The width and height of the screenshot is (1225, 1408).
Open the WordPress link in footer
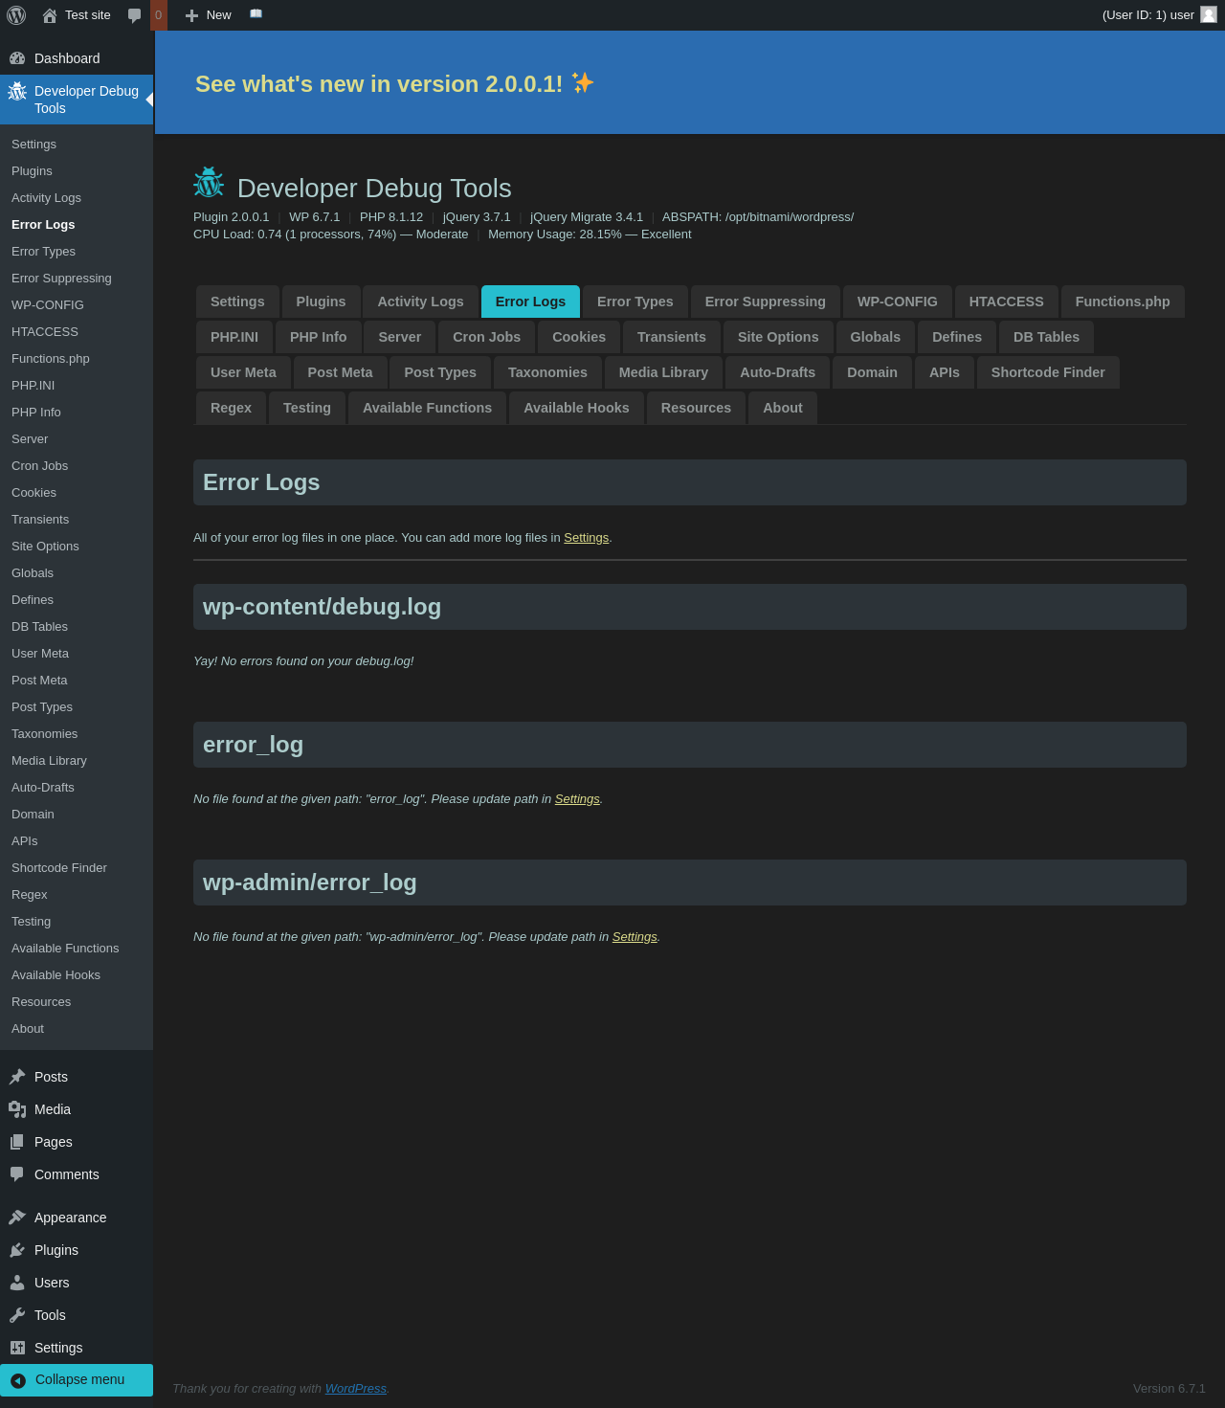[x=356, y=1389]
